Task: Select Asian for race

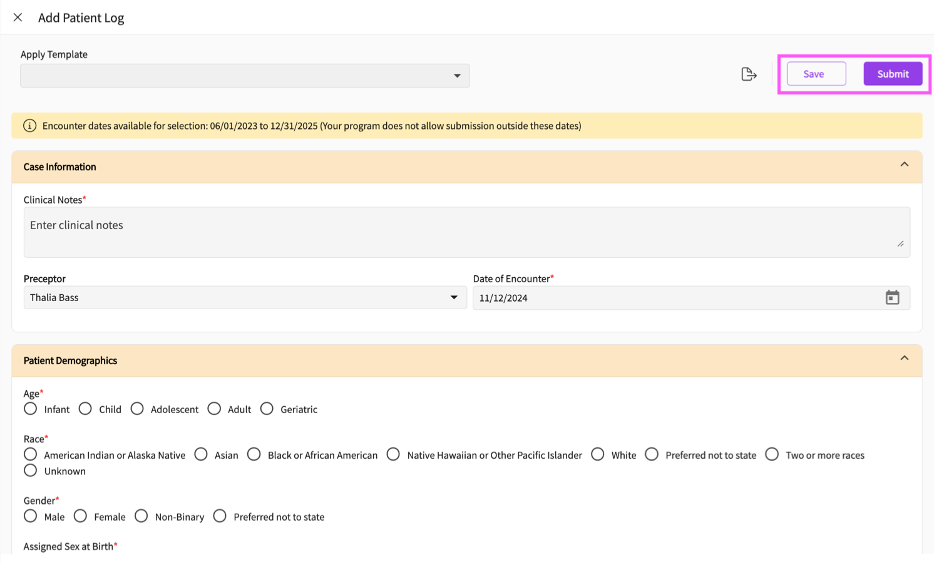Action: 201,455
